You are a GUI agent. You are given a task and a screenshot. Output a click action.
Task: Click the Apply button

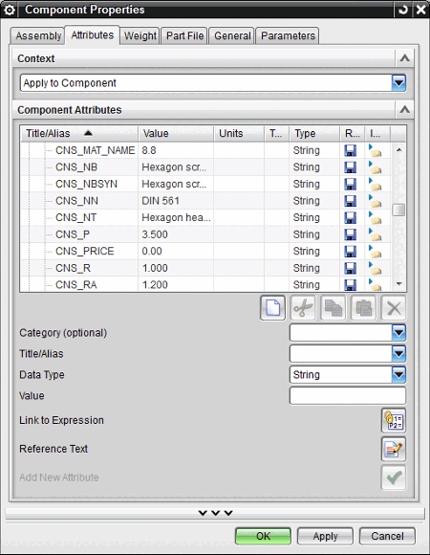(x=326, y=536)
